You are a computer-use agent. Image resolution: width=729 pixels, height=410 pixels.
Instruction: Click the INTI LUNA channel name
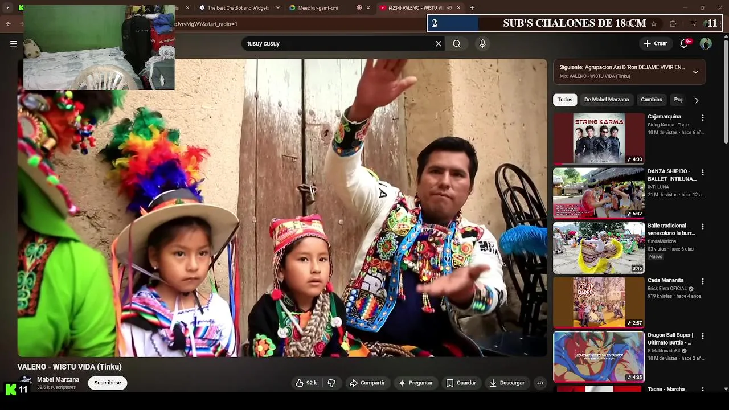point(658,187)
